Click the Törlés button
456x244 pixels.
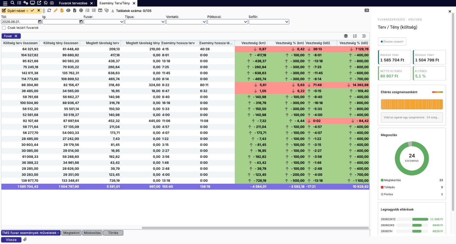coord(113,233)
